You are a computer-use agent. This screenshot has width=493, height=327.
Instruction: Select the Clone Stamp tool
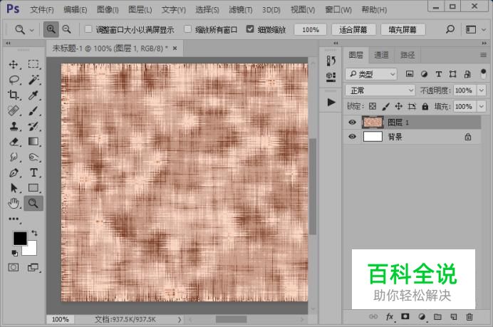click(x=14, y=126)
